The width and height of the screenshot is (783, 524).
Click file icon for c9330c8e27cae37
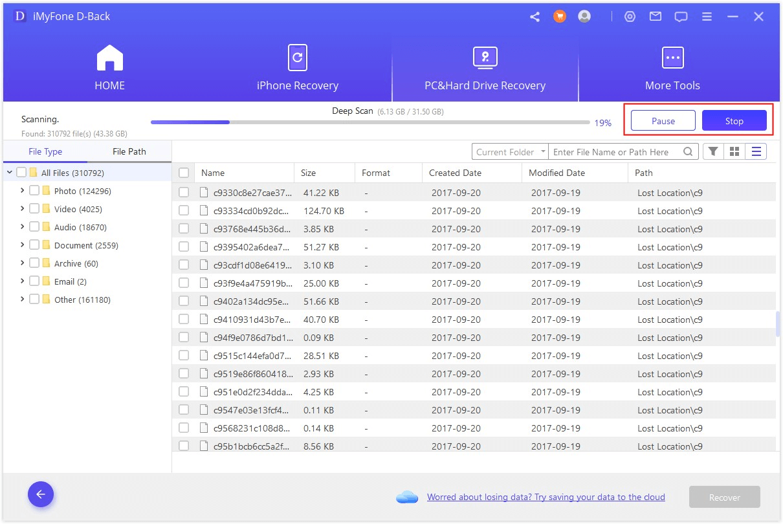tap(204, 193)
